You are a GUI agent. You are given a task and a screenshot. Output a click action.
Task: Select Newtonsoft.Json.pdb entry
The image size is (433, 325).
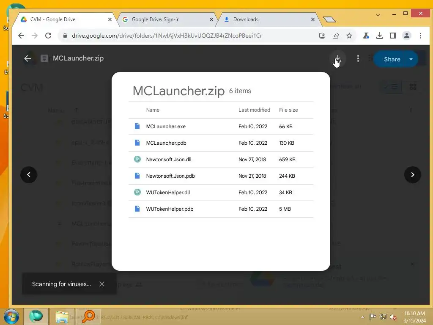pyautogui.click(x=221, y=176)
